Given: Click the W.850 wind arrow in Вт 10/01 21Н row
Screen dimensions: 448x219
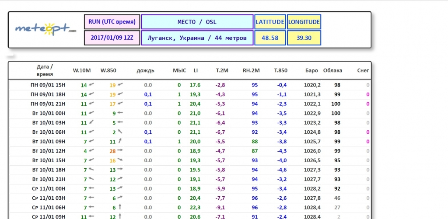Looking at the screenshot, I should point(120,179).
